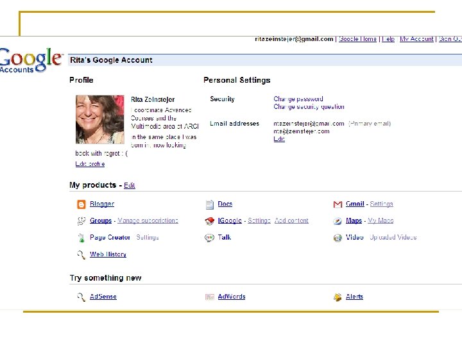Viewport: 462px width, 346px height.
Task: Click the Web History magnifier icon
Action: click(x=81, y=254)
